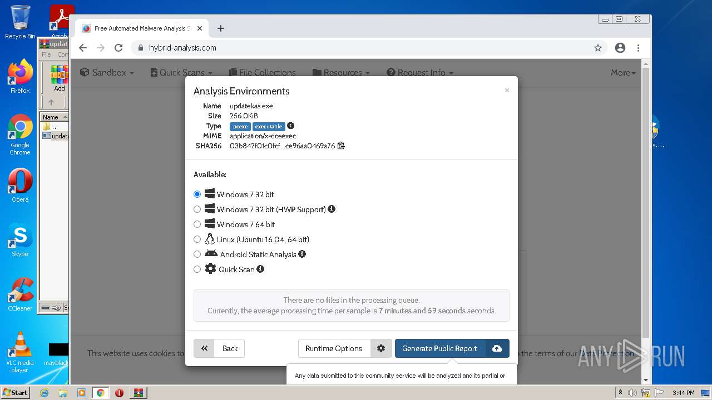Open the File menu in WinRAR window

click(x=46, y=54)
